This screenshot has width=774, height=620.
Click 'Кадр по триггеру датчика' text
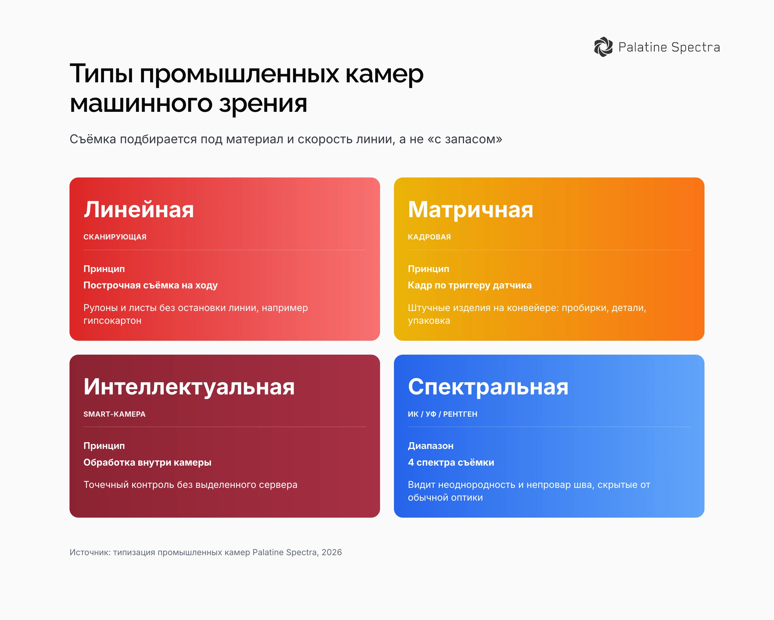pos(470,285)
